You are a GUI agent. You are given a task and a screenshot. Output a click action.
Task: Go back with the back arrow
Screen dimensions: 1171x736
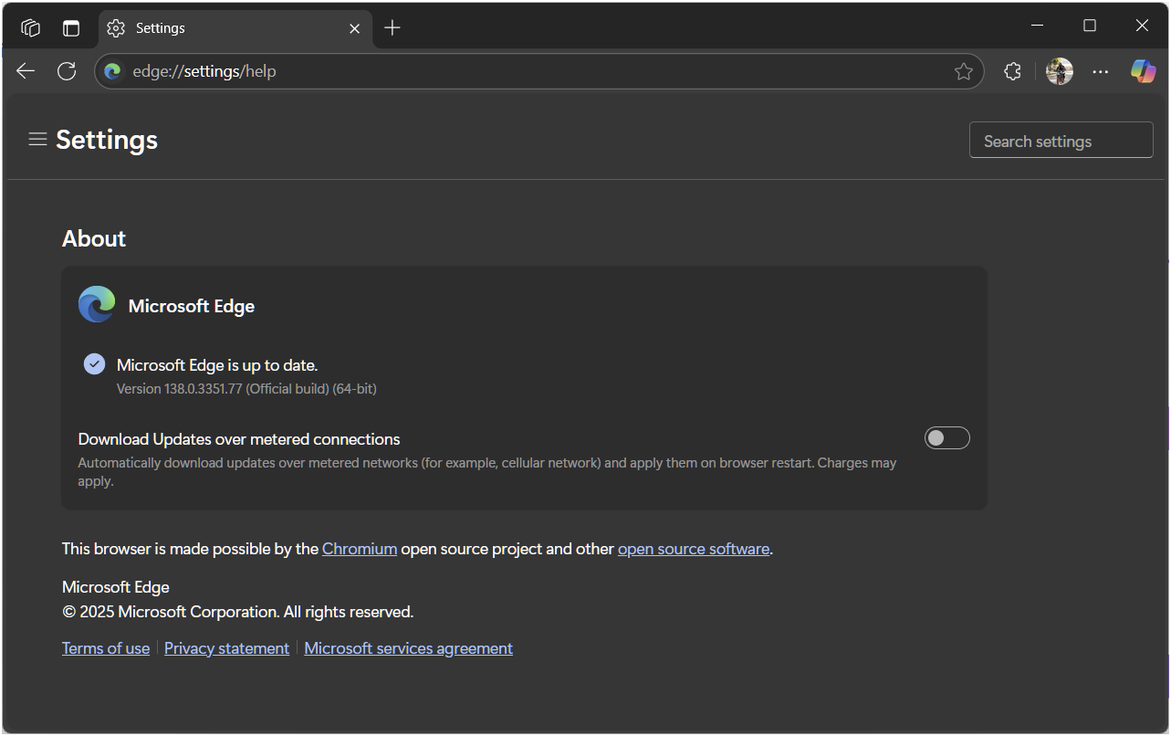point(26,71)
